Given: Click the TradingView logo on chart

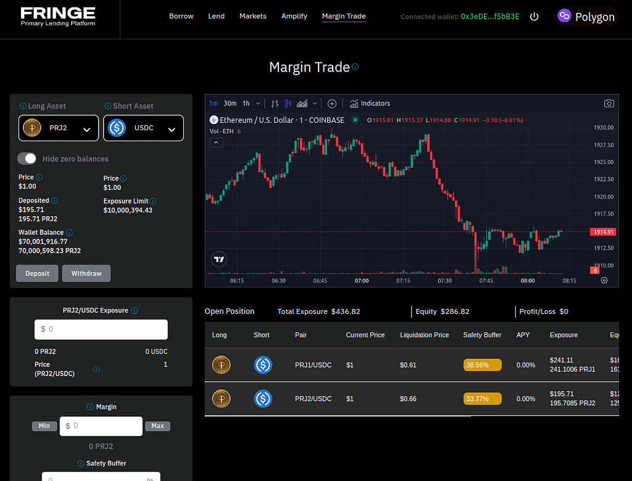Looking at the screenshot, I should [218, 260].
